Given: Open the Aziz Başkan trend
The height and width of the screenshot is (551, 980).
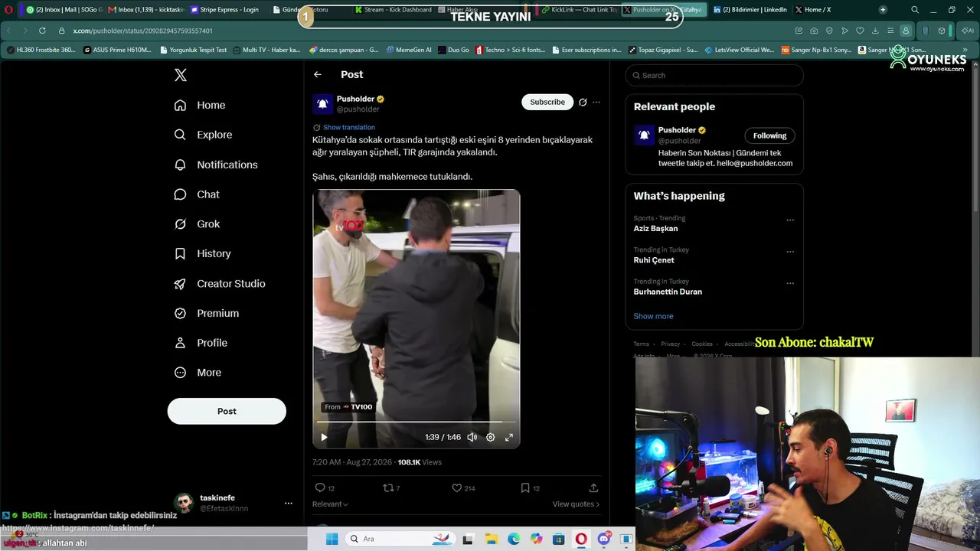Looking at the screenshot, I should [655, 229].
